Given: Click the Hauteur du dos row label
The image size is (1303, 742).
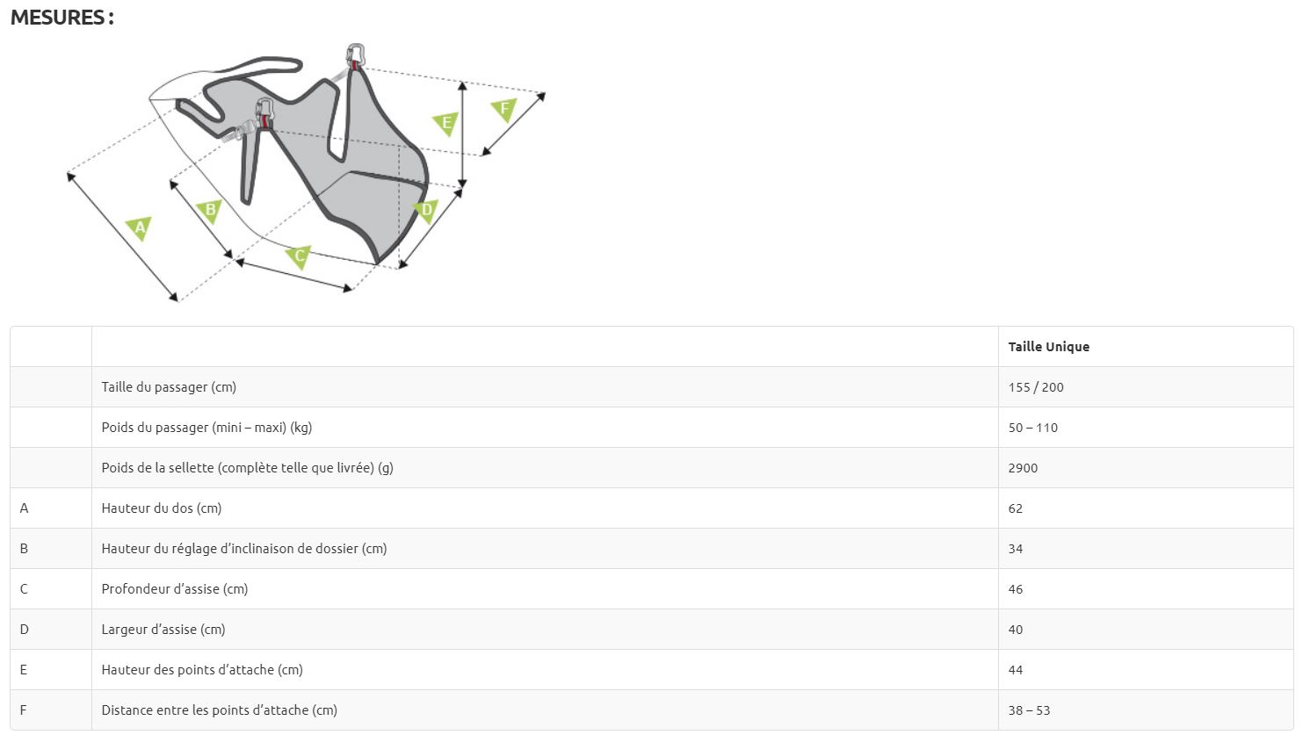Looking at the screenshot, I should tap(162, 508).
